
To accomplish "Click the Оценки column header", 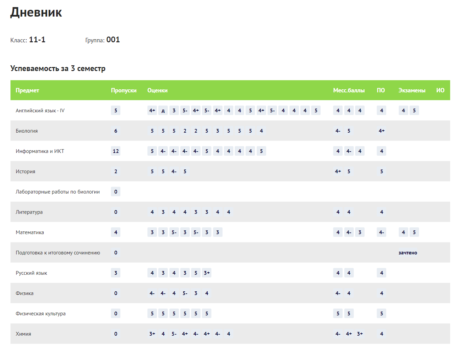I will 157,90.
